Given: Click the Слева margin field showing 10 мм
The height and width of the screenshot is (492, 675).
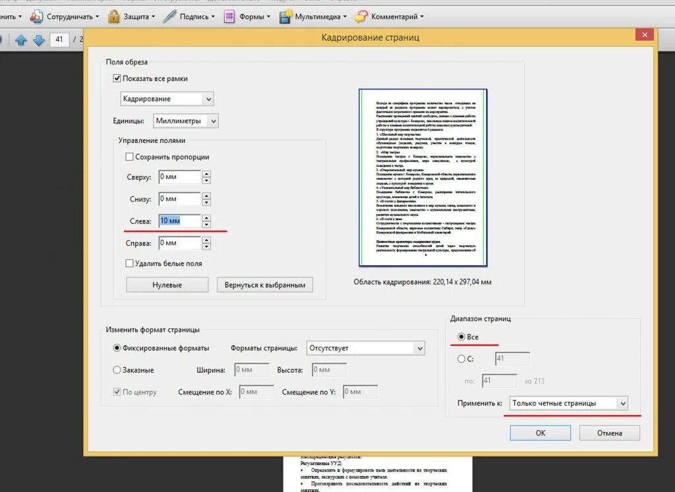Looking at the screenshot, I should point(179,221).
